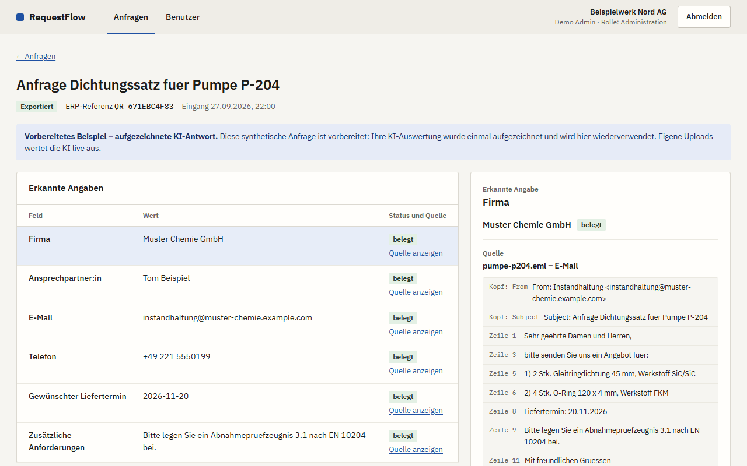
Task: Show source for Zusätzliche Anforderungen row
Action: point(416,449)
